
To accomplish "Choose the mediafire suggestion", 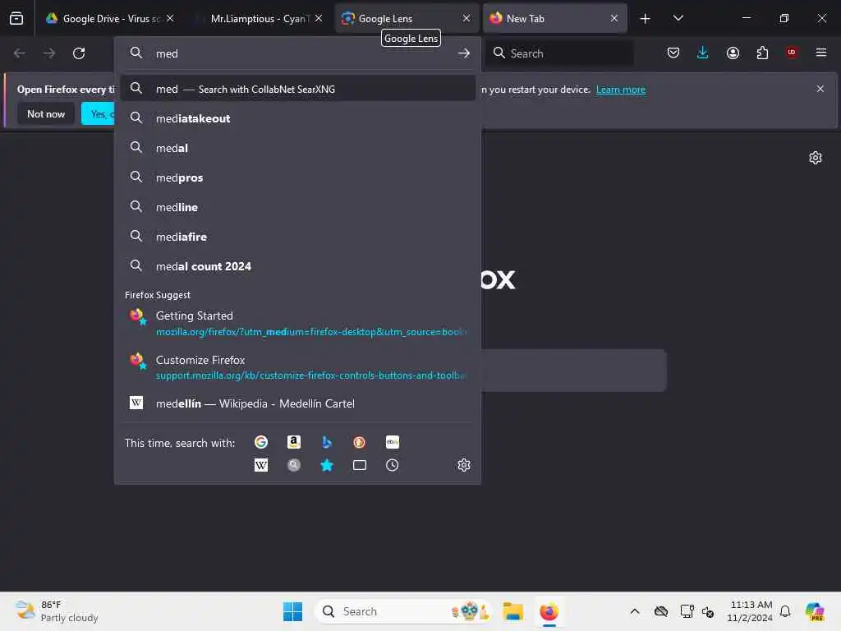I will coord(297,237).
